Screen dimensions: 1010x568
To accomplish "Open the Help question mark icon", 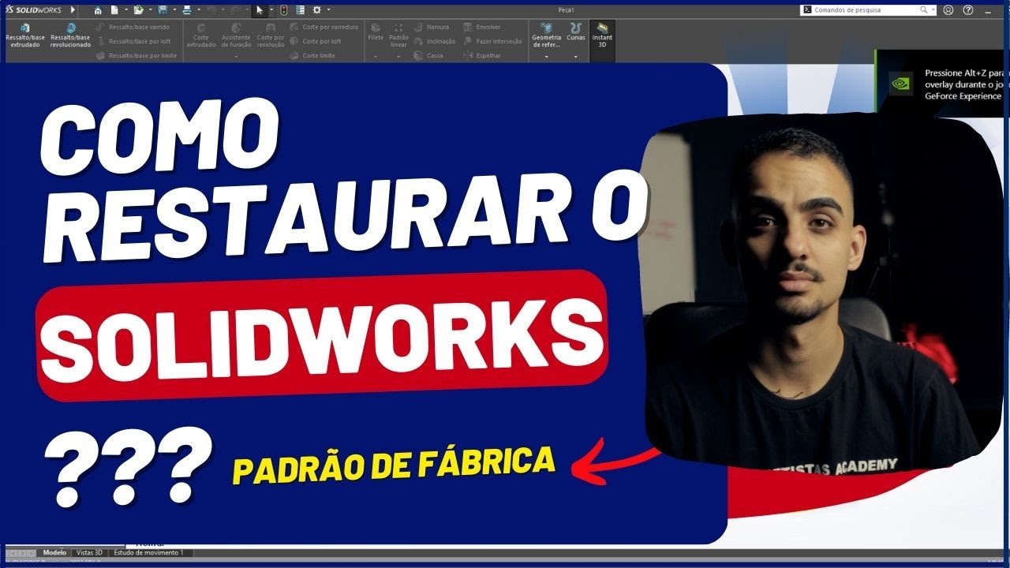I will pyautogui.click(x=968, y=10).
